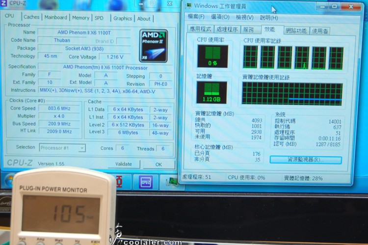The image size is (368, 245).
Task: Click the memory 1.12 GB gauge
Action: [211, 93]
